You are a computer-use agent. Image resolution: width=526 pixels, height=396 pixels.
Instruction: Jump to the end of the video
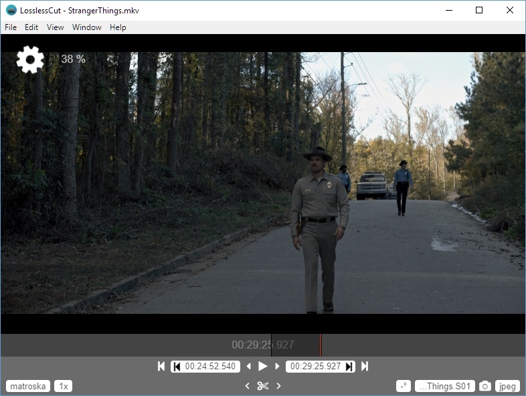[365, 367]
